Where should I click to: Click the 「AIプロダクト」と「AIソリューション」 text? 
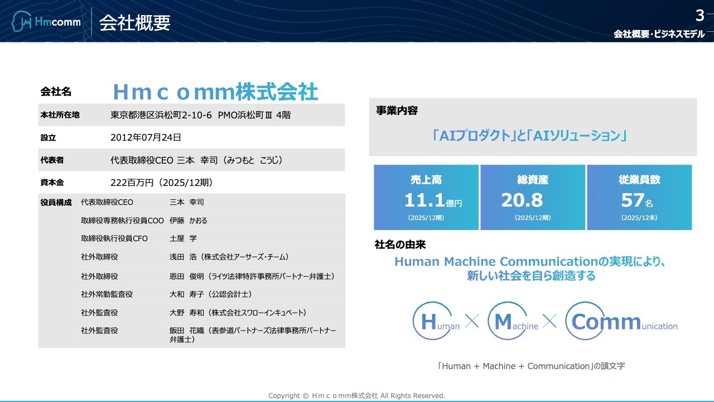coord(529,136)
